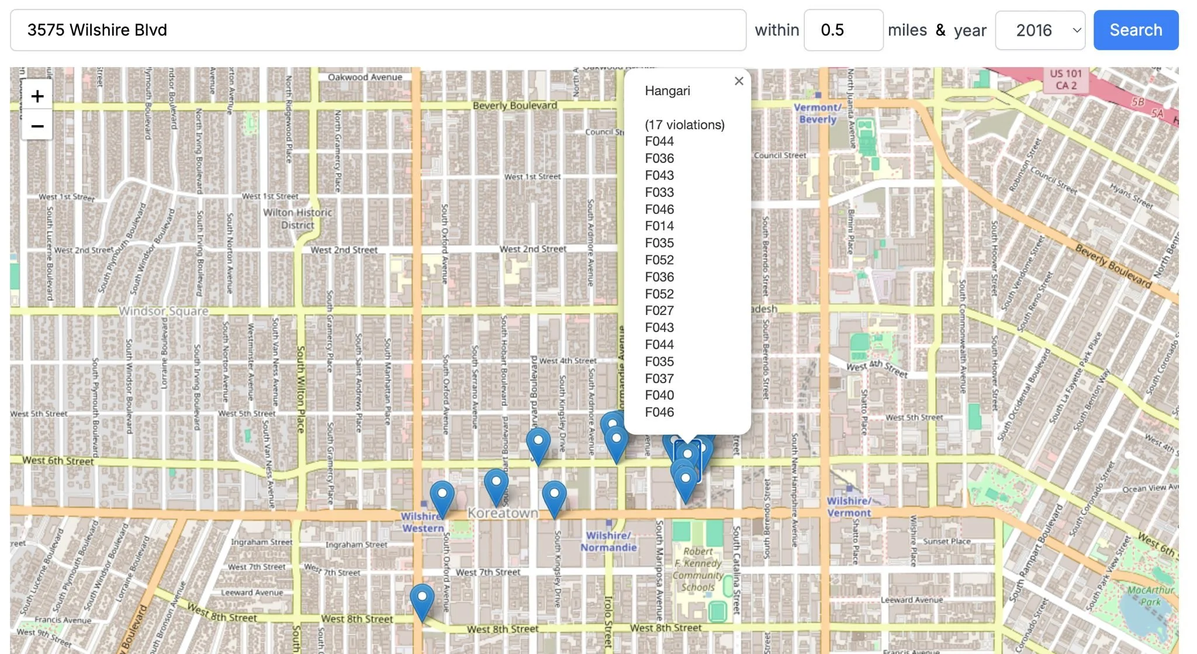This screenshot has width=1197, height=654.
Task: Click the US 101 CA 2 highway shield
Action: pos(1065,79)
